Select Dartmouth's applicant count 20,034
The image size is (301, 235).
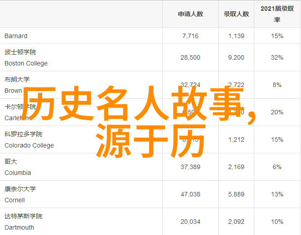(x=190, y=222)
